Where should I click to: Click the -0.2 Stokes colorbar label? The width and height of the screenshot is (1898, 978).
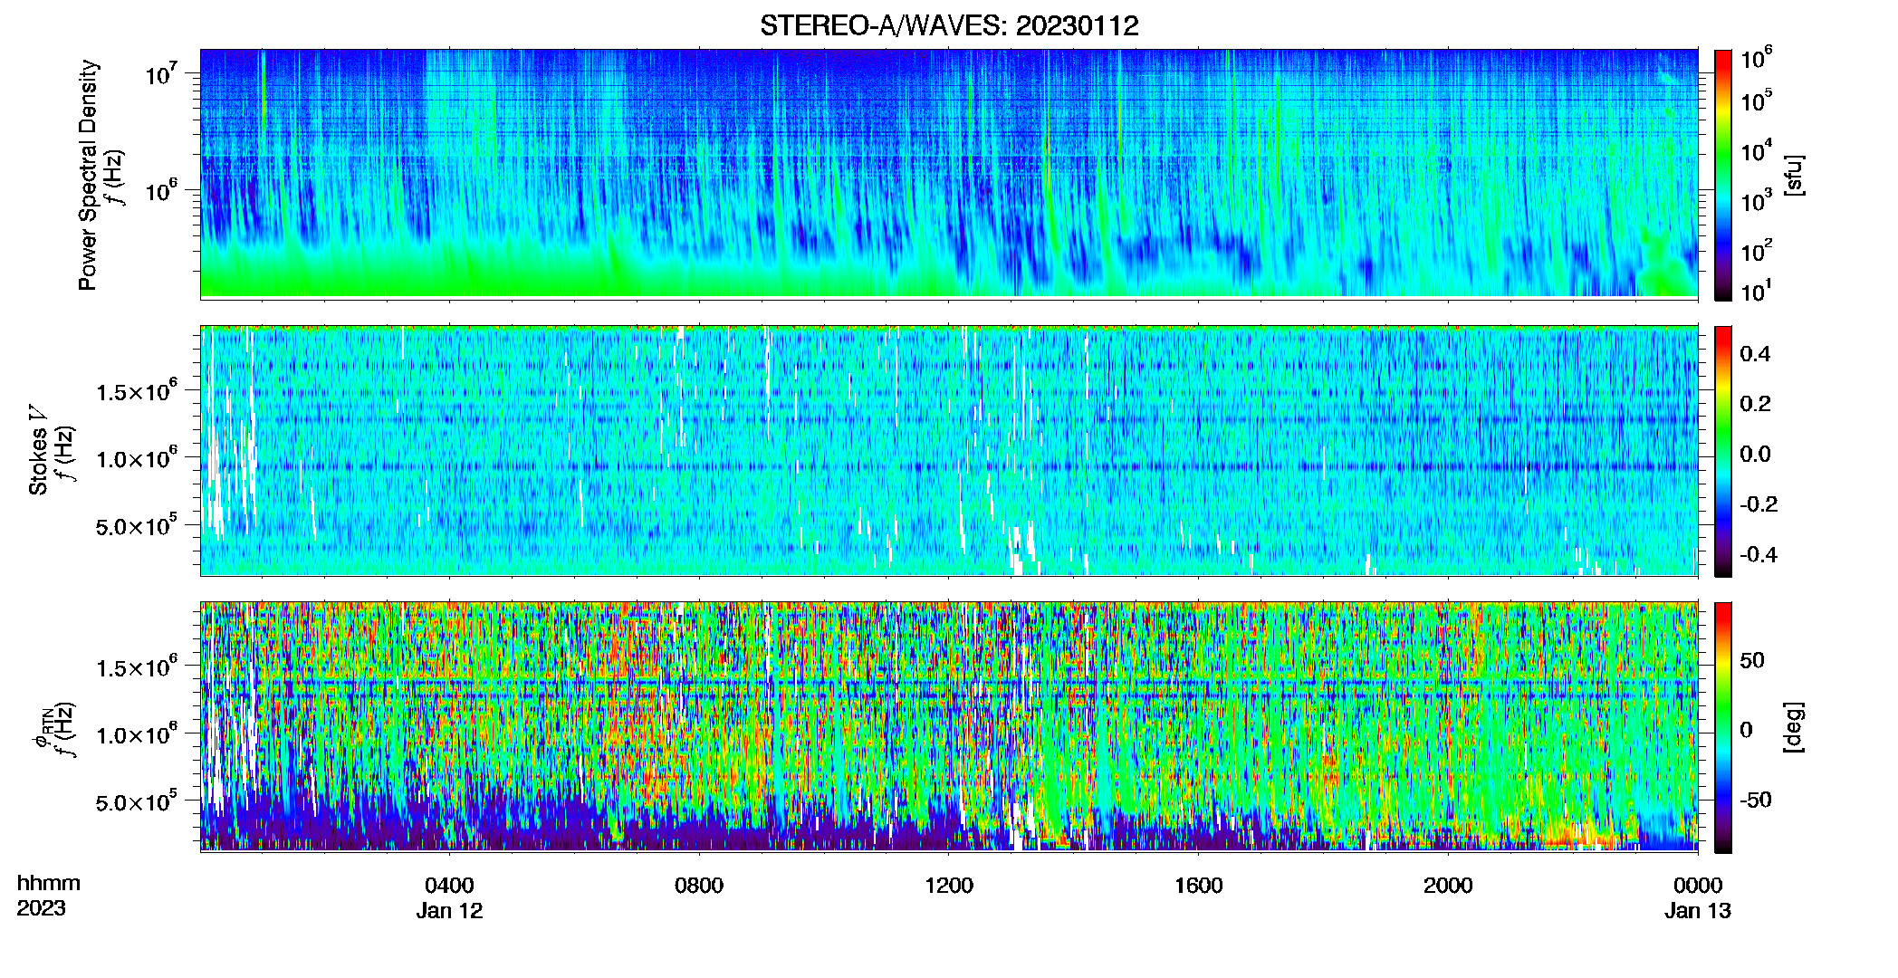pos(1758,504)
